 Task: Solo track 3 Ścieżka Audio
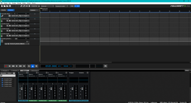pos(17,26)
